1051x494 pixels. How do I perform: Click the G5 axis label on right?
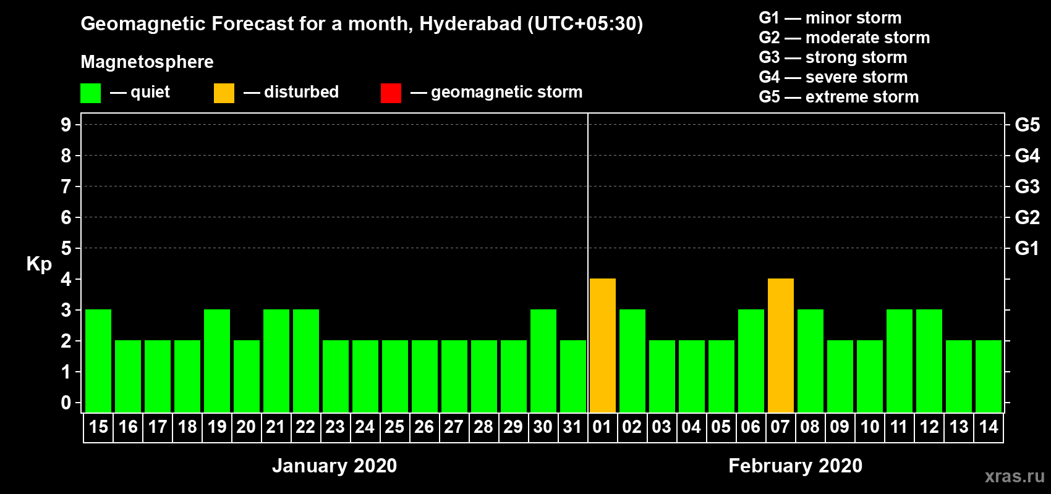pyautogui.click(x=1028, y=125)
